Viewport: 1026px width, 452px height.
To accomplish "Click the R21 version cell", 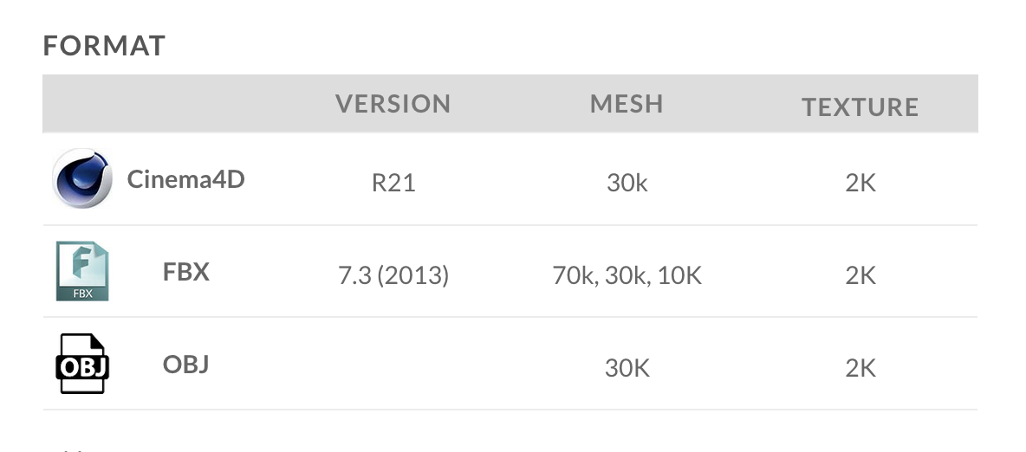I will (393, 184).
